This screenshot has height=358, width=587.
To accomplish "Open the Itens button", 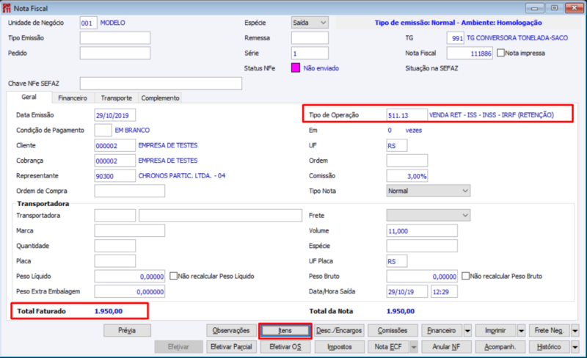I will point(285,331).
